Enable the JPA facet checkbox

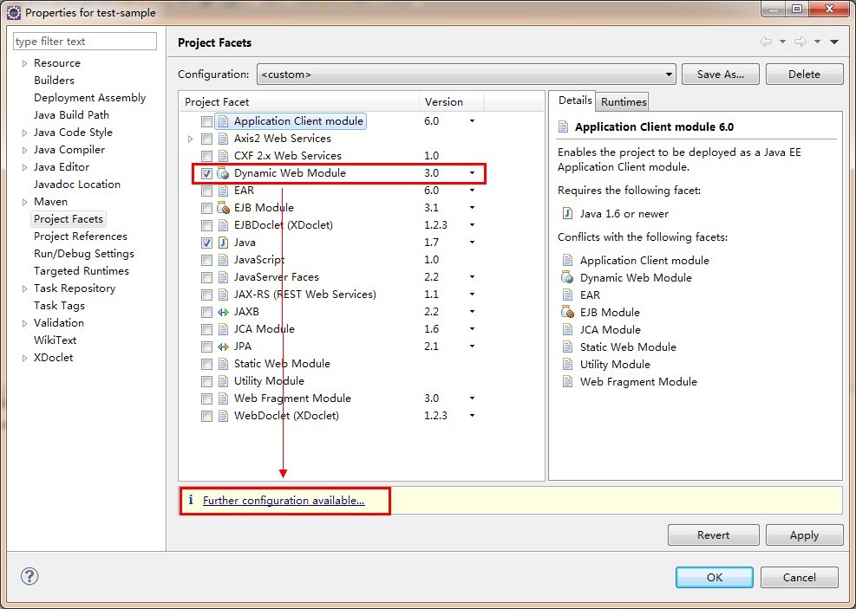(207, 347)
